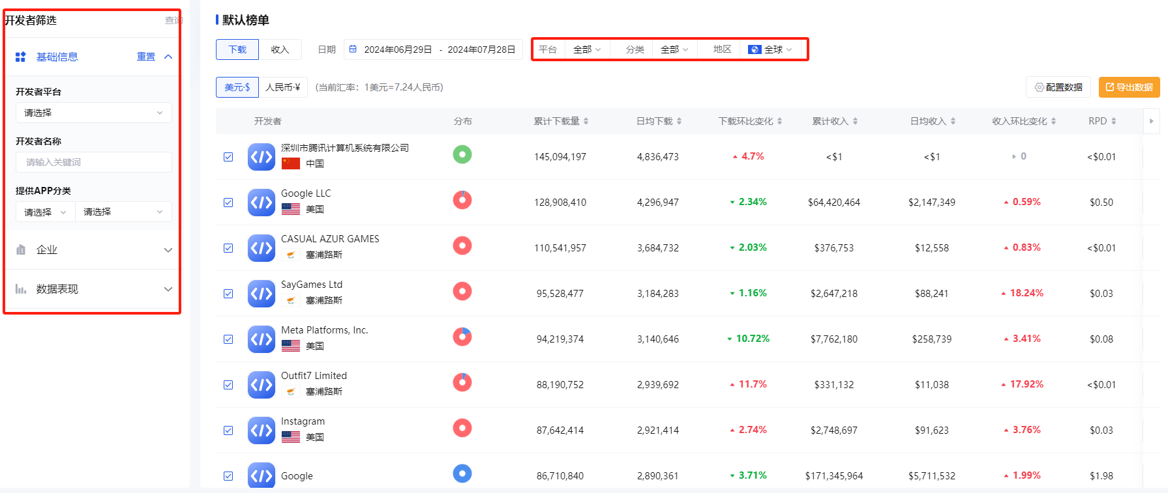Open the 开发者平台 dropdown

click(93, 113)
